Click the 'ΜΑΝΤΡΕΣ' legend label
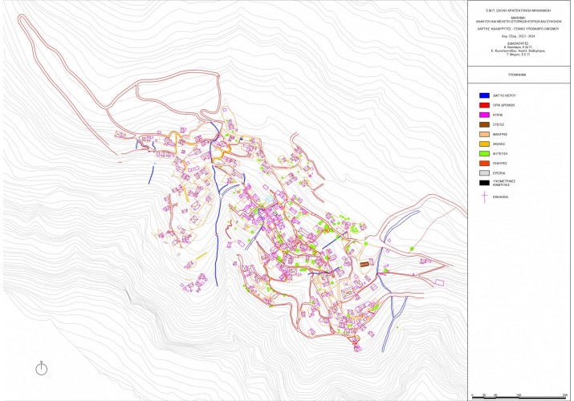 click(x=499, y=135)
